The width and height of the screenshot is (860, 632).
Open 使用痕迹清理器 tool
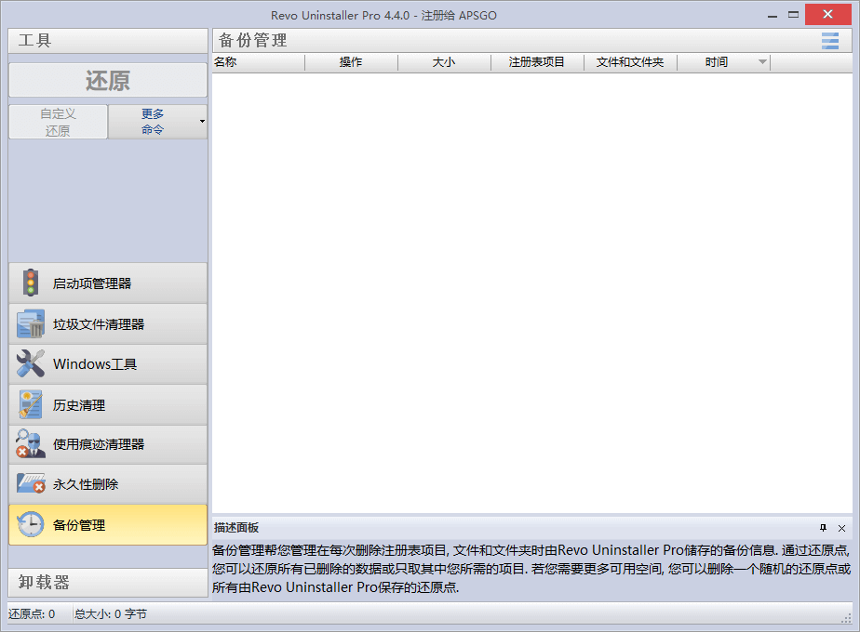click(108, 444)
